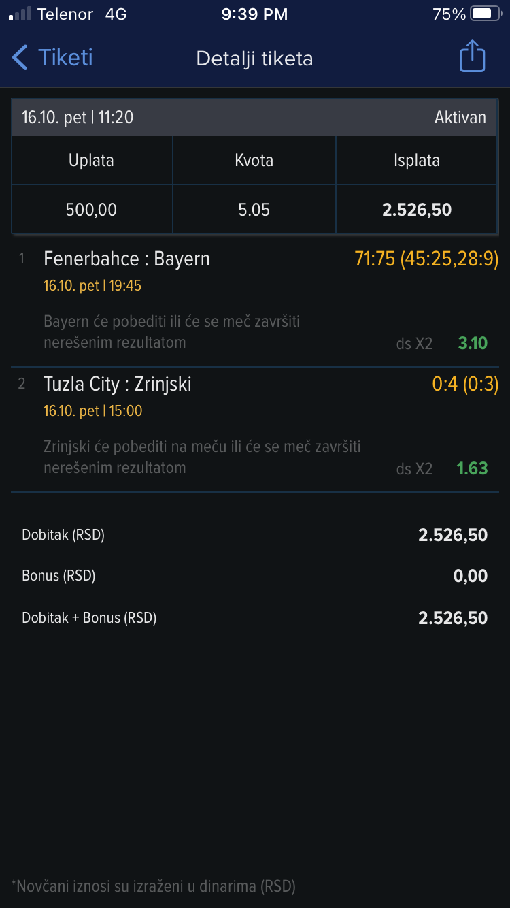Tap the Isplata 2.526,50 payout cell

pos(416,210)
